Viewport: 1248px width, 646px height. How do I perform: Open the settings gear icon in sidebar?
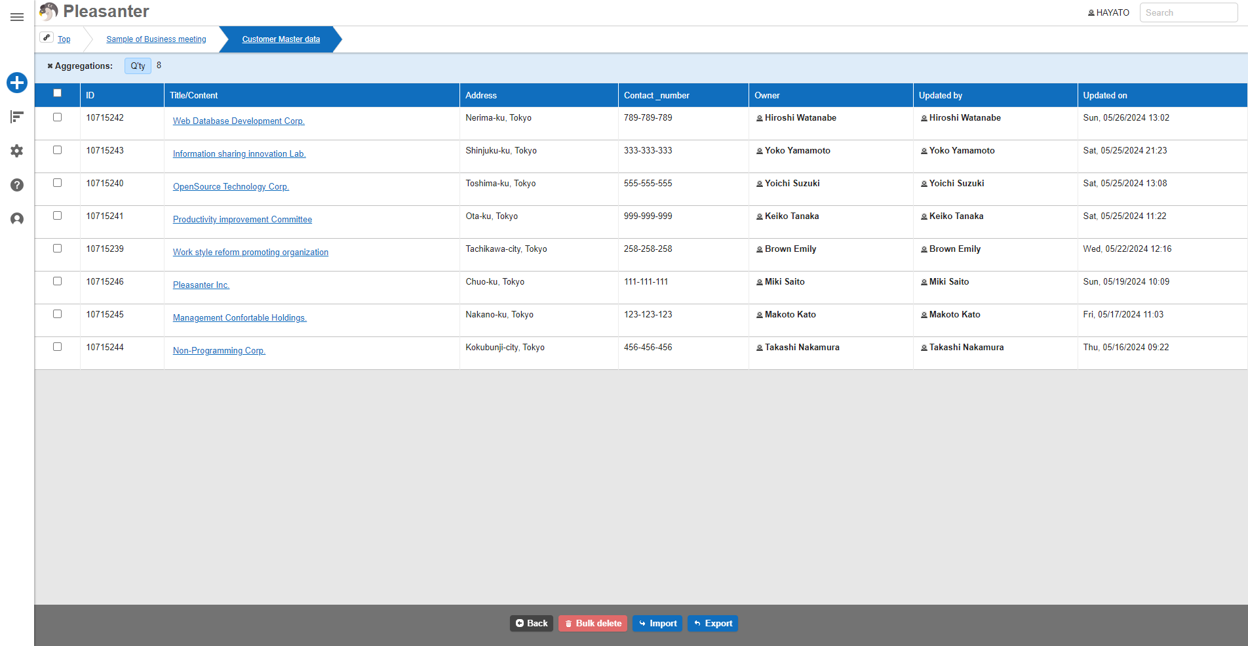click(17, 151)
